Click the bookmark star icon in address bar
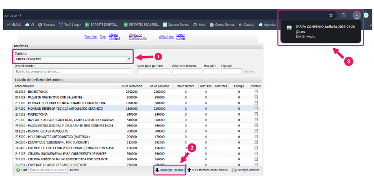 pos(331,15)
